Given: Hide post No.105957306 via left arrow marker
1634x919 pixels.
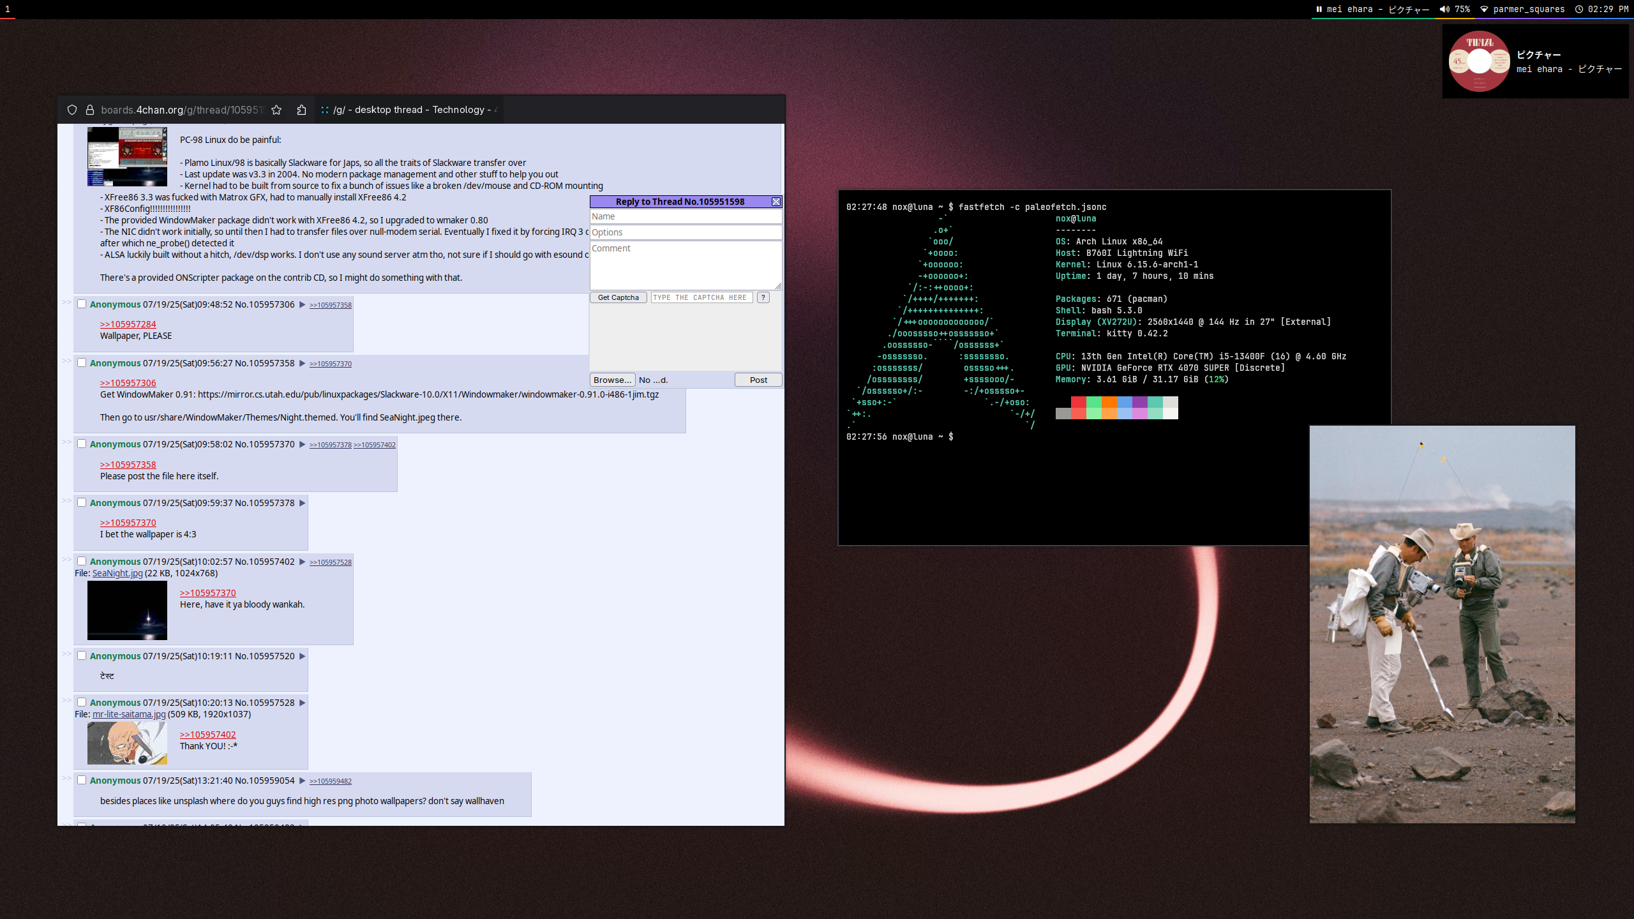Looking at the screenshot, I should tap(66, 303).
